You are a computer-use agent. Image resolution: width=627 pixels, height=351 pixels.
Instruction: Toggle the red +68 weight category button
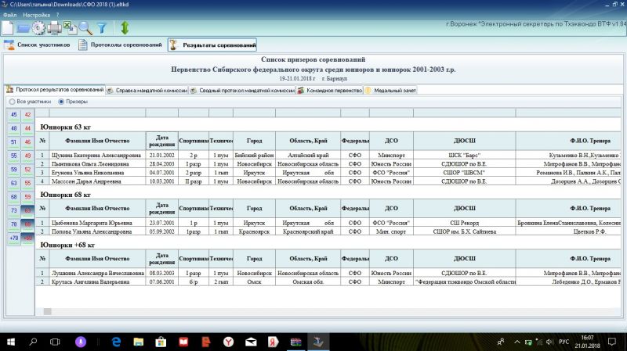coord(27,238)
